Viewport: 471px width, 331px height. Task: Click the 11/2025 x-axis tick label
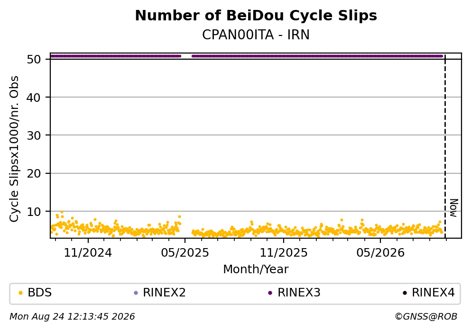point(284,253)
